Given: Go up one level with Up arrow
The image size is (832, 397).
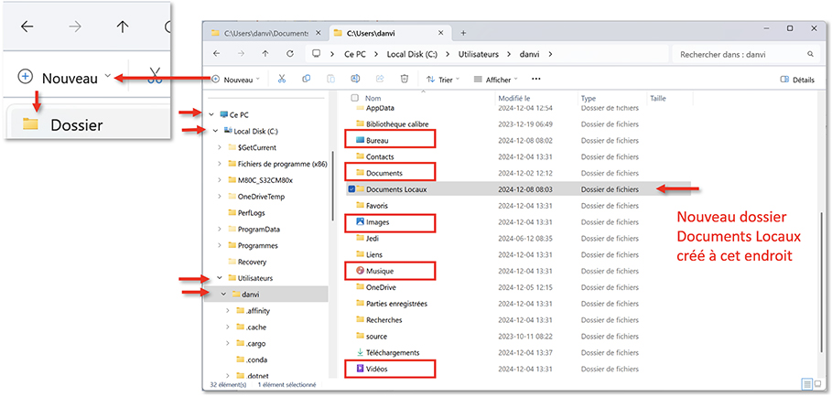Looking at the screenshot, I should [265, 54].
